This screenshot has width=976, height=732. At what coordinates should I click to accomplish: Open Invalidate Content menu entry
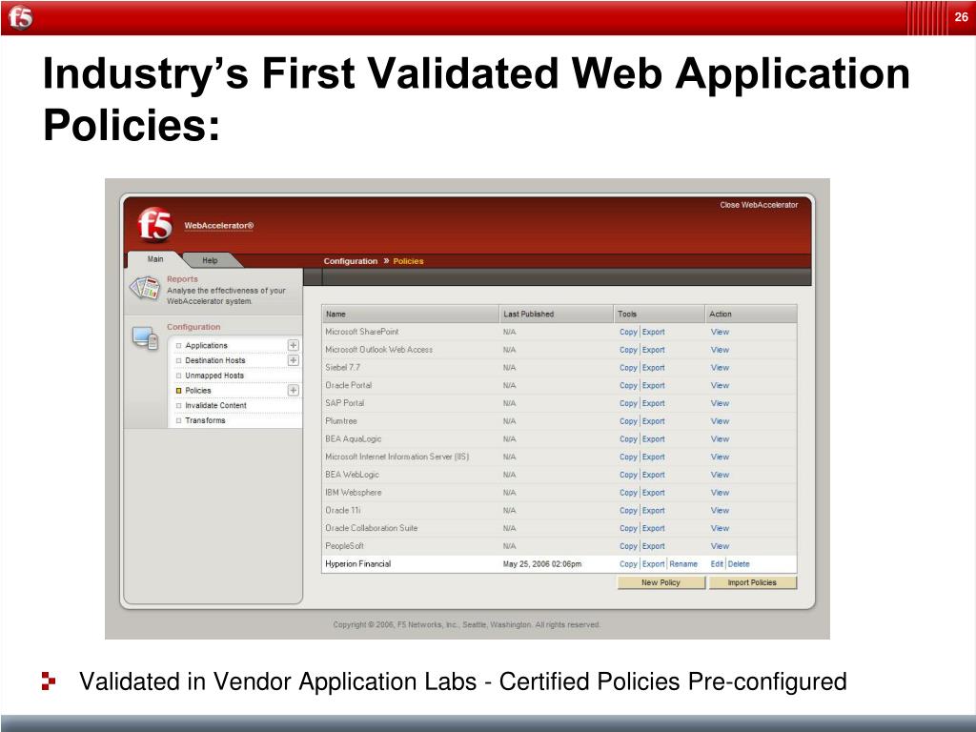coord(215,405)
